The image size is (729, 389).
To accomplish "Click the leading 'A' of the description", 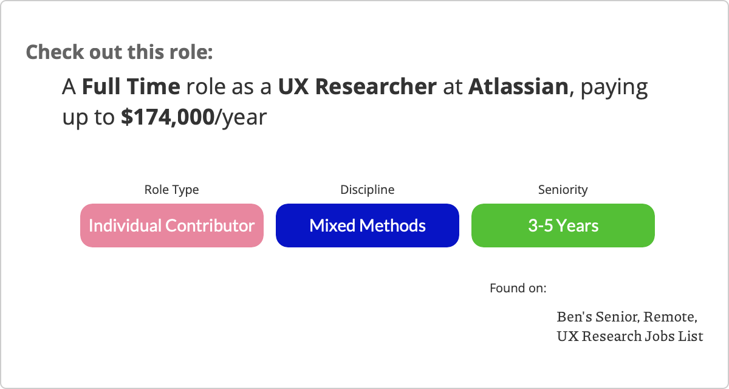I will [69, 88].
